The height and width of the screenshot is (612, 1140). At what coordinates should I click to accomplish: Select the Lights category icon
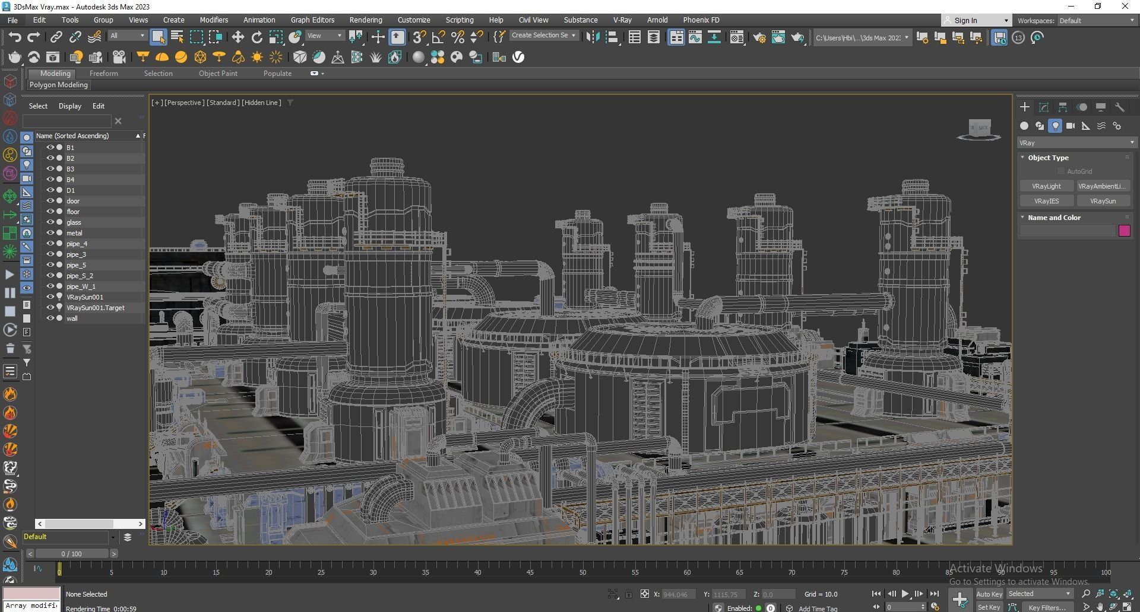[x=1055, y=126]
